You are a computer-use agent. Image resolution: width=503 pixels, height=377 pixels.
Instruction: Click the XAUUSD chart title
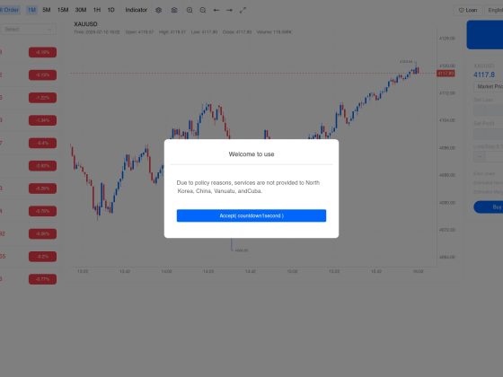click(85, 24)
